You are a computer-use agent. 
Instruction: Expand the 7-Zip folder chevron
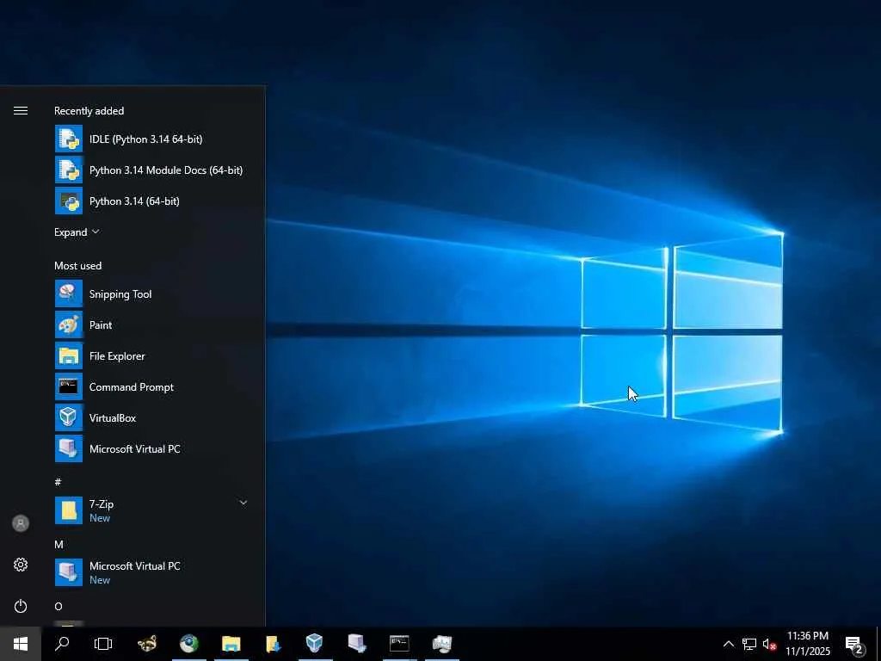pyautogui.click(x=243, y=503)
